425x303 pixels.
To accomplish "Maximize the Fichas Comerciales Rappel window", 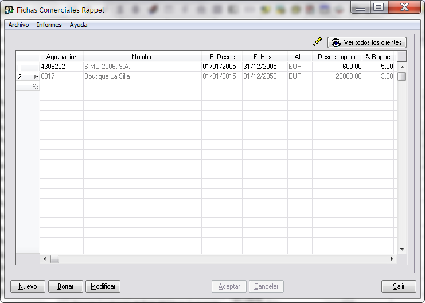I will (379, 7).
